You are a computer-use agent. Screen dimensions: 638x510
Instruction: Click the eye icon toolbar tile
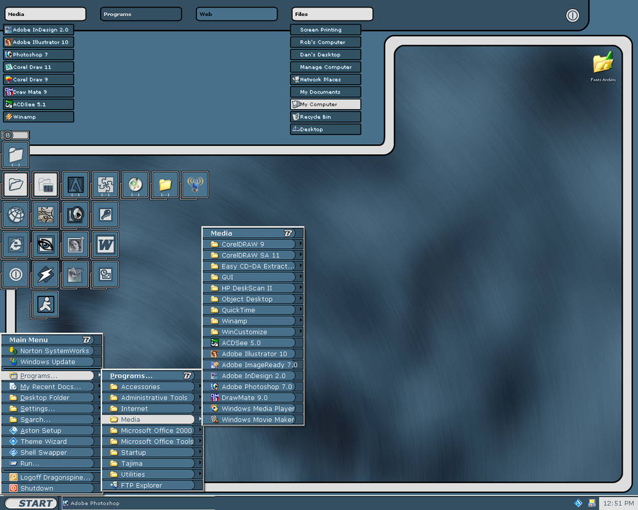click(x=45, y=244)
